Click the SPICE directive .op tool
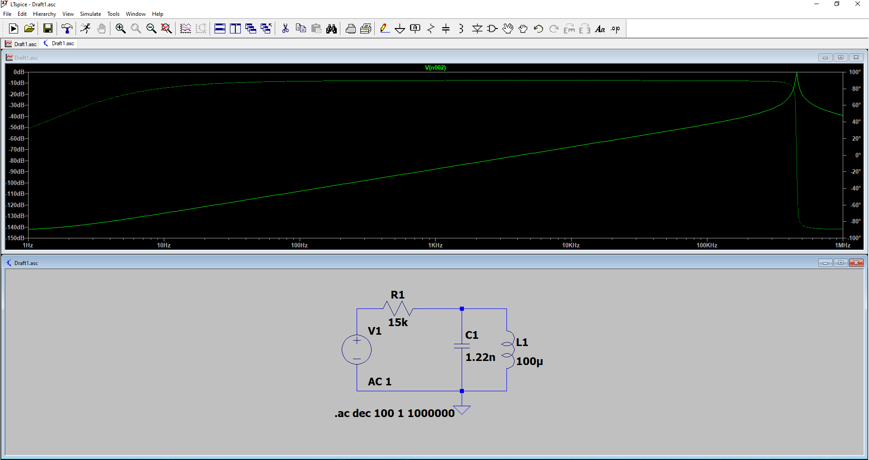The width and height of the screenshot is (869, 460). (x=615, y=29)
